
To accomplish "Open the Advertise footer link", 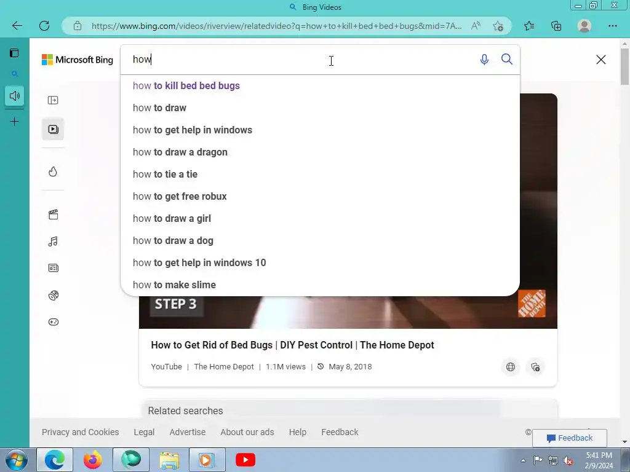I will pyautogui.click(x=187, y=432).
